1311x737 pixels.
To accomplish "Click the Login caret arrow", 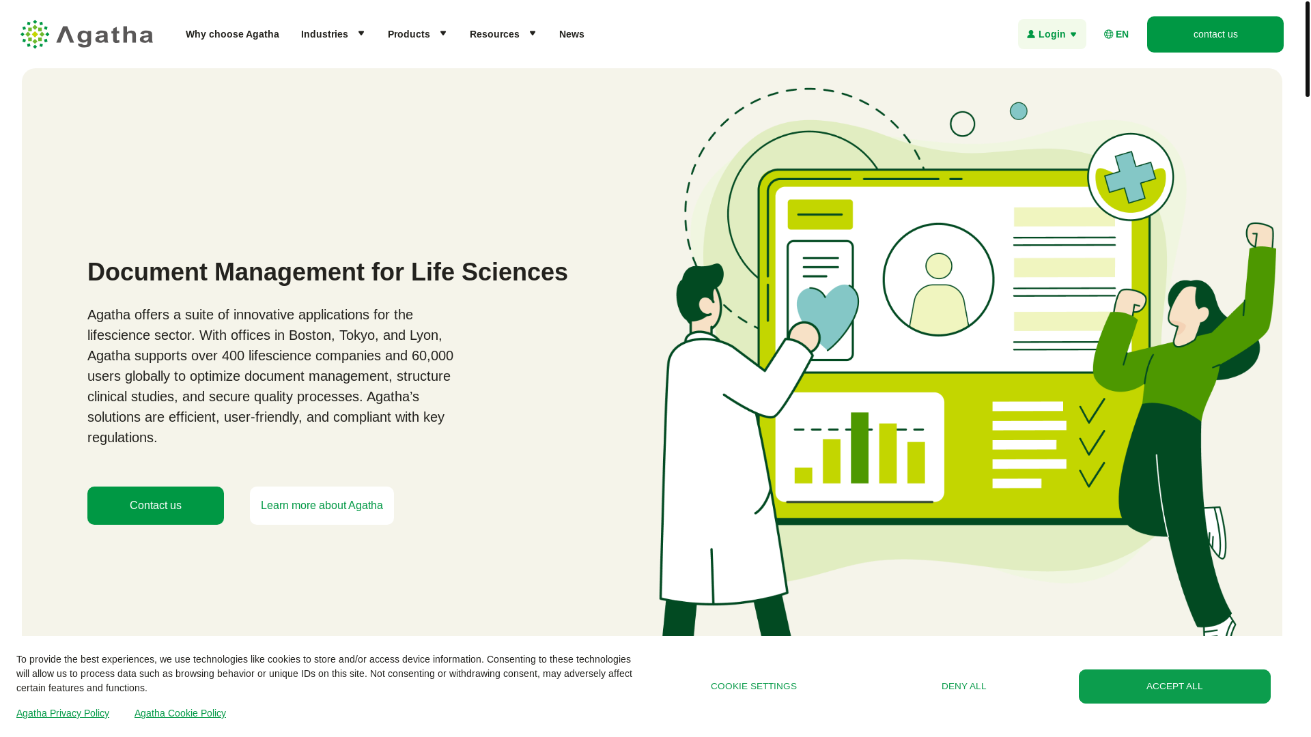I will coord(1073,34).
